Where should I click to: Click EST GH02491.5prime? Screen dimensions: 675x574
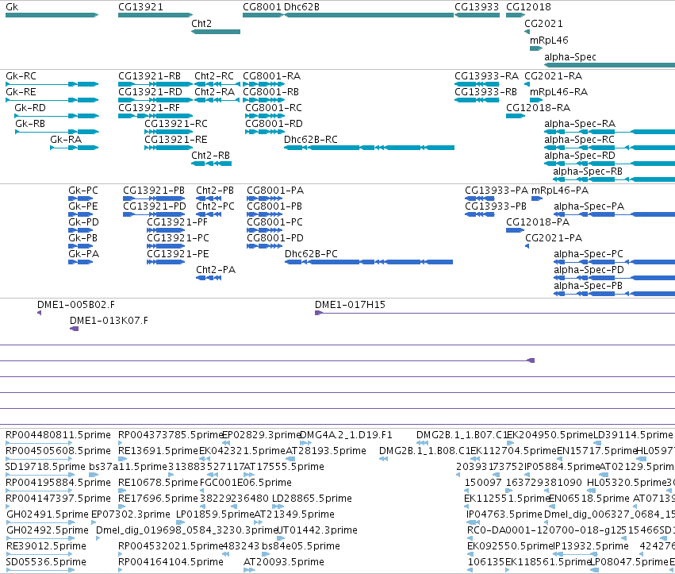point(48,514)
